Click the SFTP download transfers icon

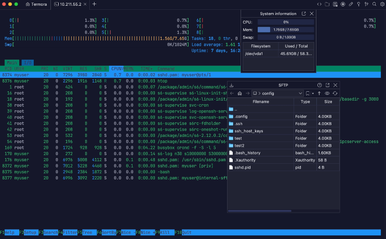[x=231, y=85]
